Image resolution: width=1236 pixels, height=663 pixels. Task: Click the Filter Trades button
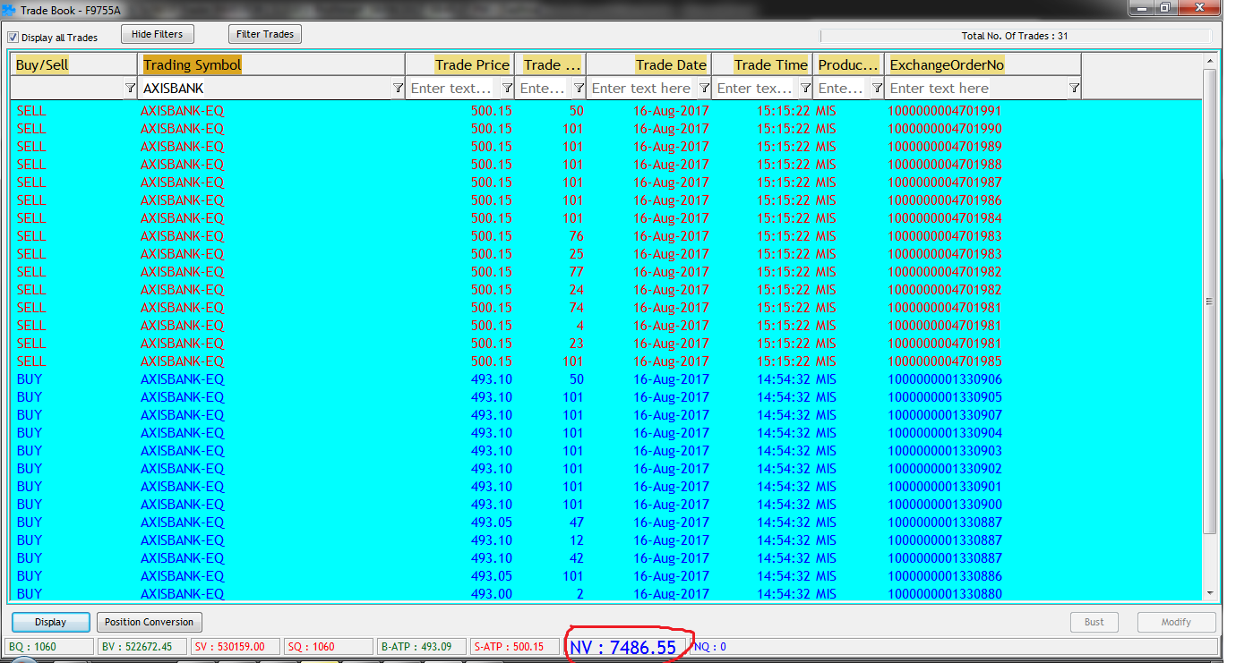coord(265,34)
